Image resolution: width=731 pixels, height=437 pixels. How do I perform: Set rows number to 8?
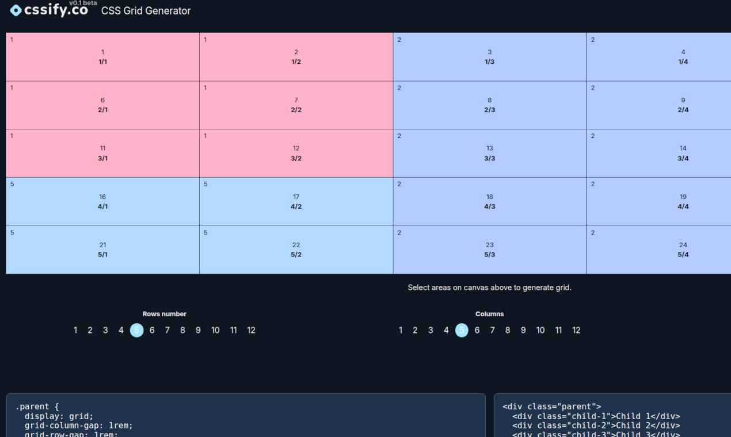182,330
